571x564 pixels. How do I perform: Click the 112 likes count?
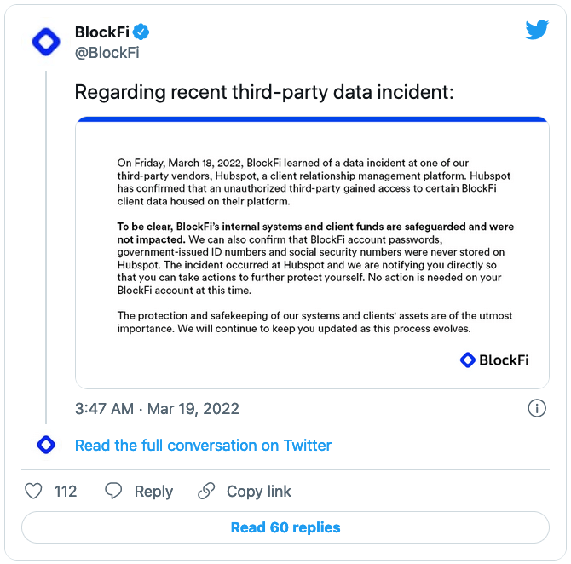65,492
